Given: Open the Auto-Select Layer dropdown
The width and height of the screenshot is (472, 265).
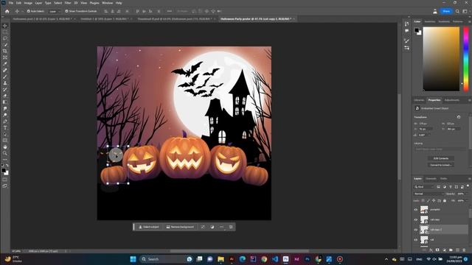Looking at the screenshot, I should click(x=55, y=11).
